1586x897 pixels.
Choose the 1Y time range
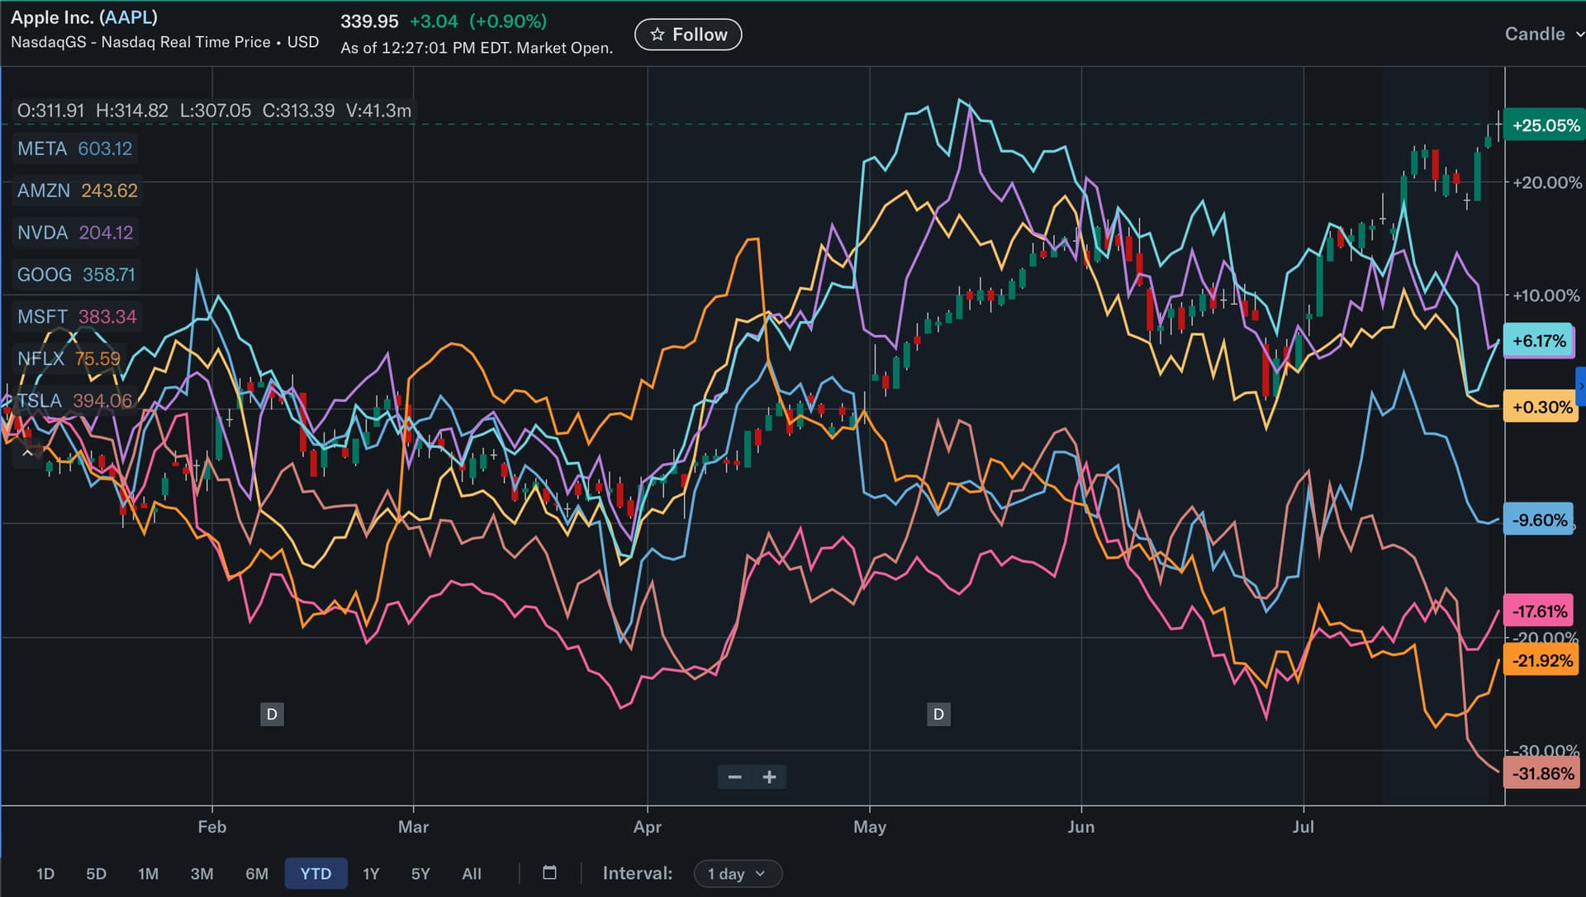coord(371,874)
